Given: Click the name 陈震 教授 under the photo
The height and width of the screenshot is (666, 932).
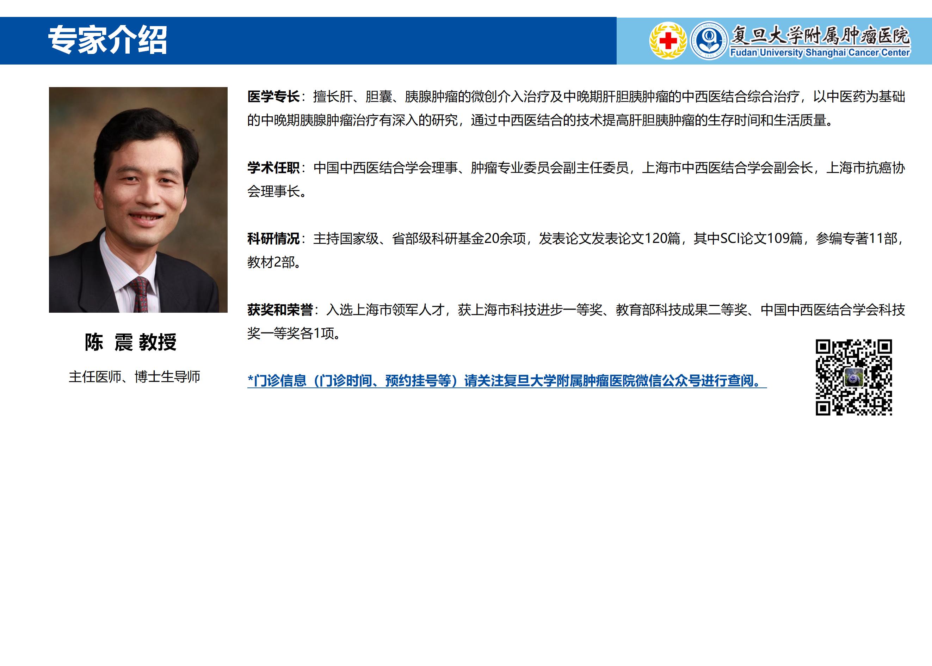Looking at the screenshot, I should click(130, 342).
